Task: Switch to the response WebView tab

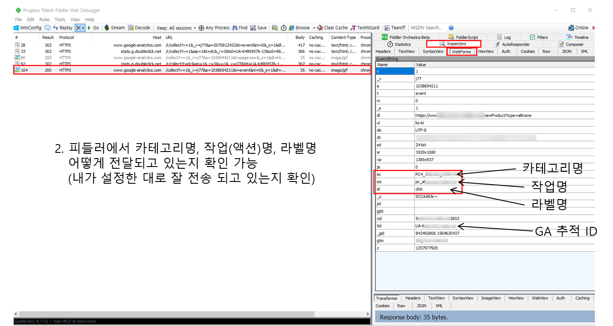Action: [x=540, y=298]
